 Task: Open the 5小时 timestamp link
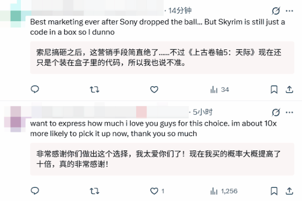(x=203, y=112)
